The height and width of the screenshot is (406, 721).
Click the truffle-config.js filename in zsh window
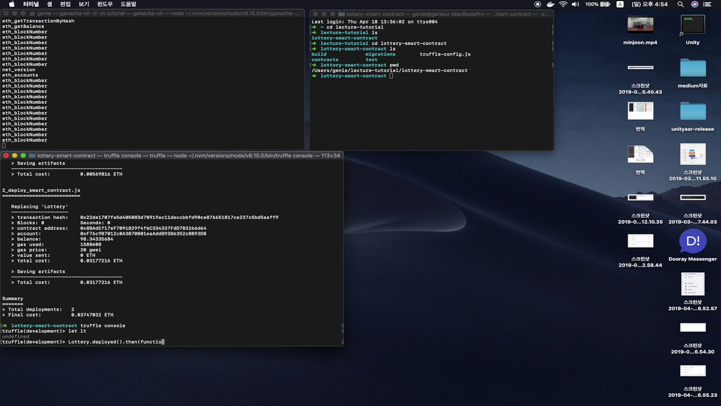point(445,54)
